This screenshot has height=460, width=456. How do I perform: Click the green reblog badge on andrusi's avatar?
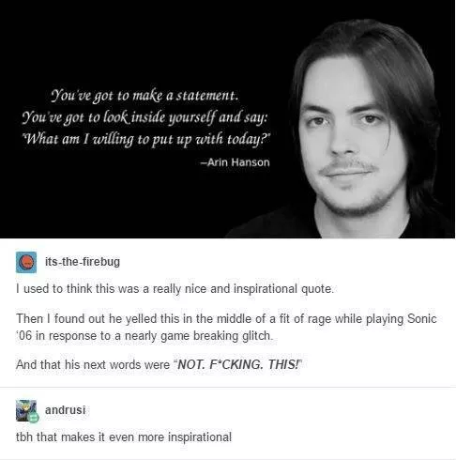point(33,418)
